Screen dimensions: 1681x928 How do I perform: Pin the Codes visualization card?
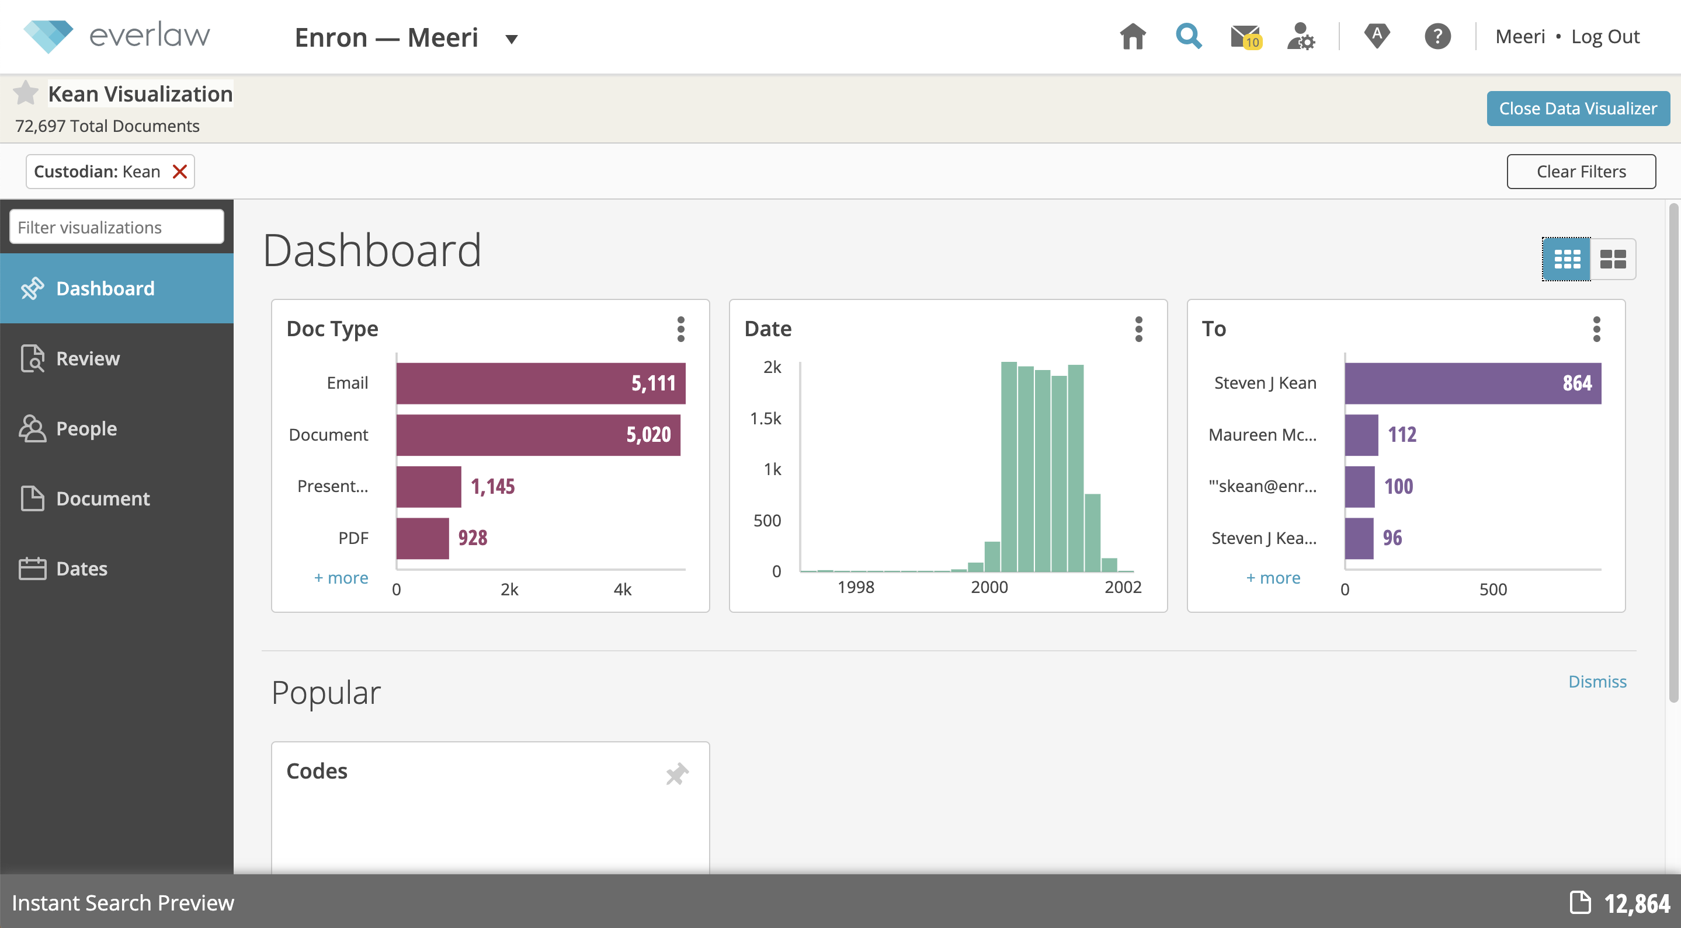(x=677, y=773)
